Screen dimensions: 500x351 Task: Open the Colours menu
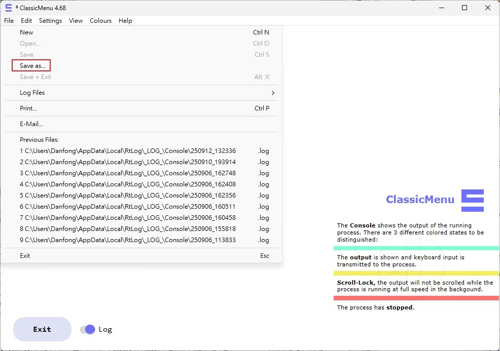click(x=100, y=21)
